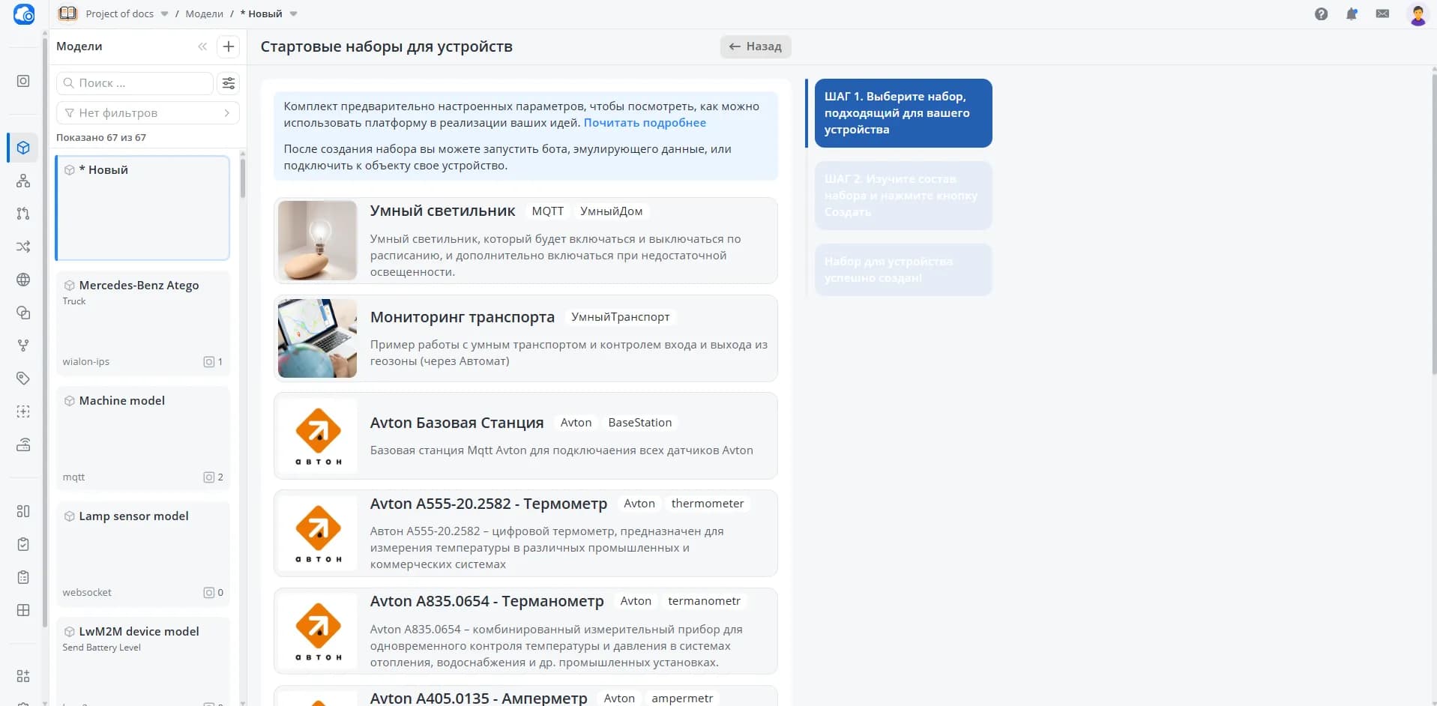Click the ampermetr tag

682,698
